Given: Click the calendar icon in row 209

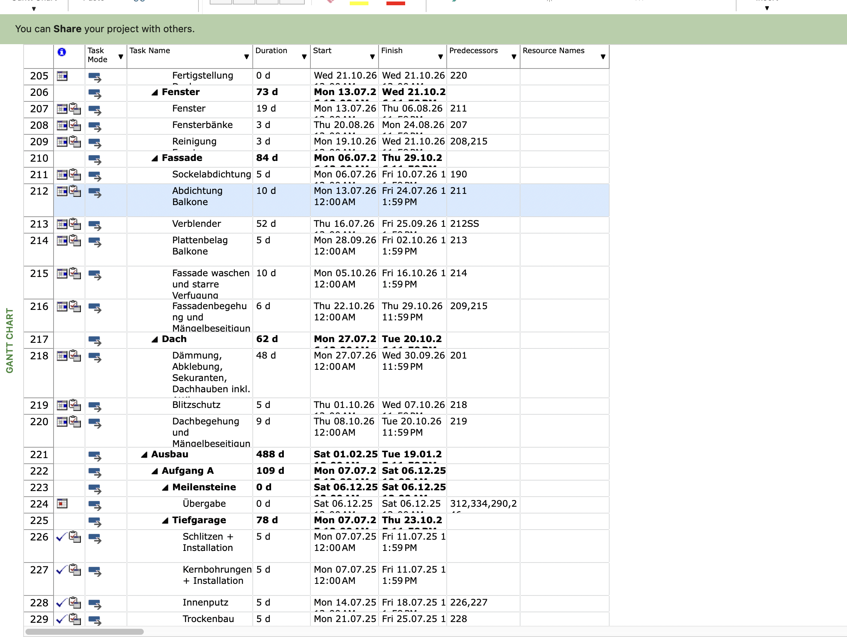Looking at the screenshot, I should [62, 141].
